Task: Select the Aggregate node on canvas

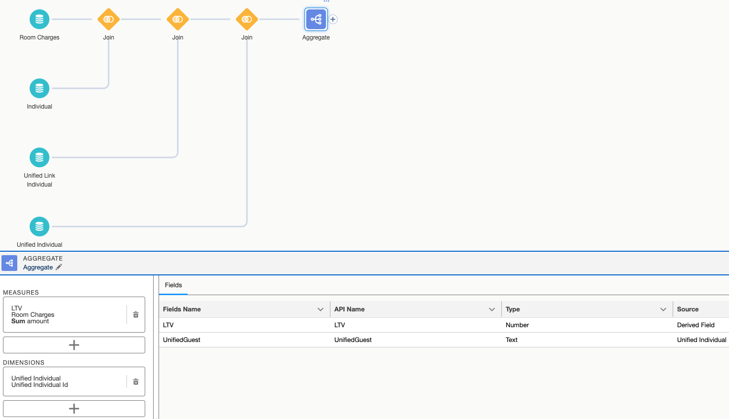Action: point(316,20)
